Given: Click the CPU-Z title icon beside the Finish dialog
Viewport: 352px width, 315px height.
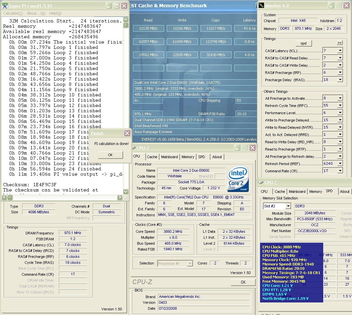Looking at the screenshot, I should coord(134,148).
